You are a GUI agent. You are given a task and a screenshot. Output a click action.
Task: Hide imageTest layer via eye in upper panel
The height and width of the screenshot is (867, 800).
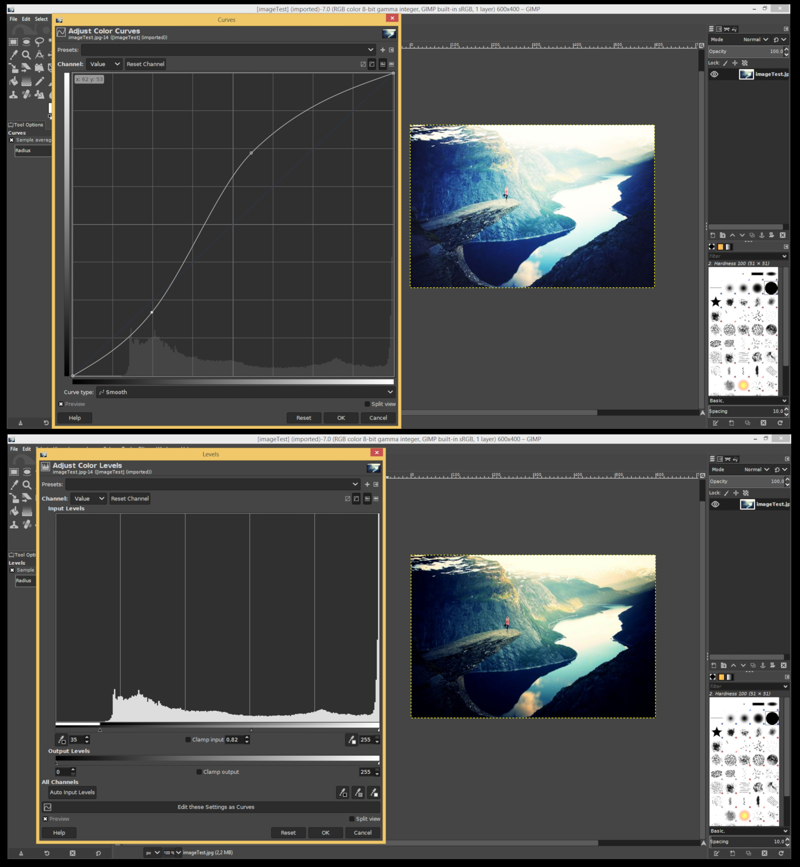(714, 74)
